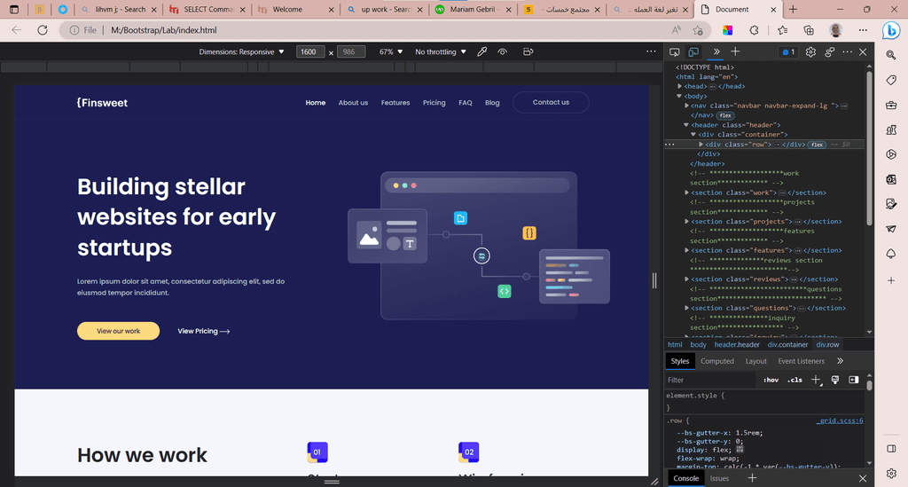908x487 pixels.
Task: Open the _grid.scss:6 source link
Action: 840,421
